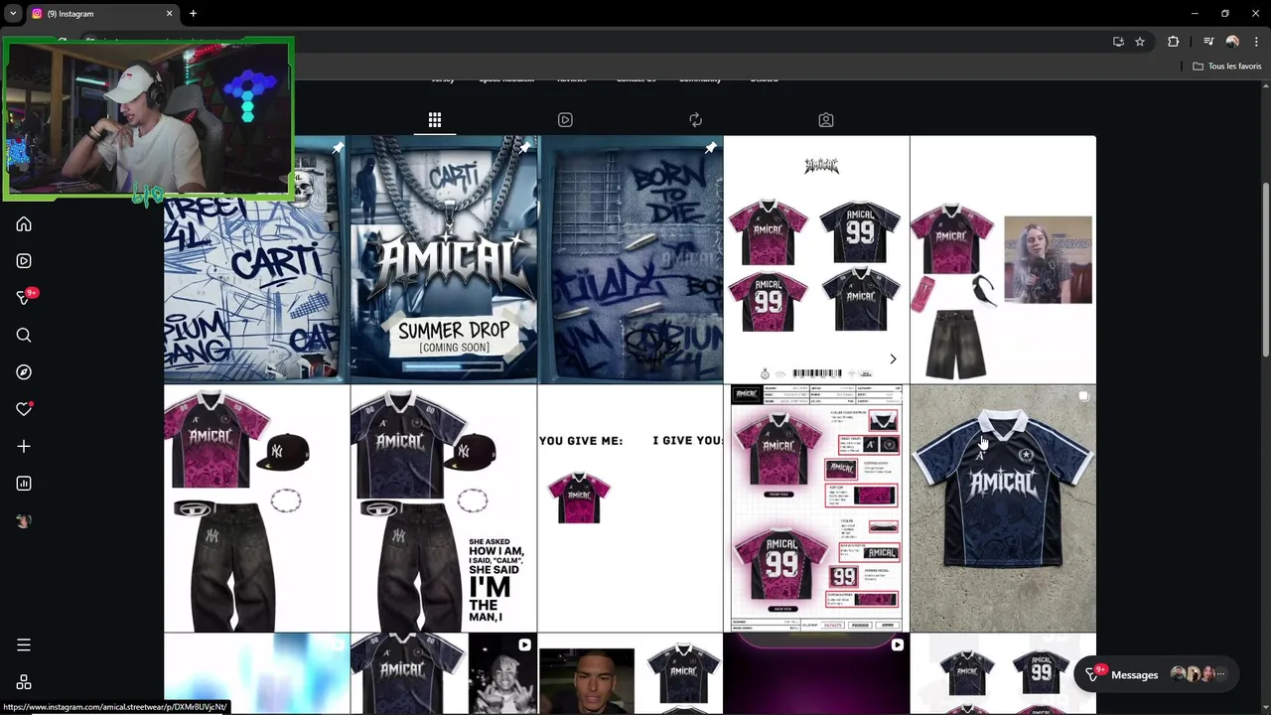The image size is (1271, 715).
Task: Open browser Extensions puzzle icon
Action: [x=1174, y=42]
